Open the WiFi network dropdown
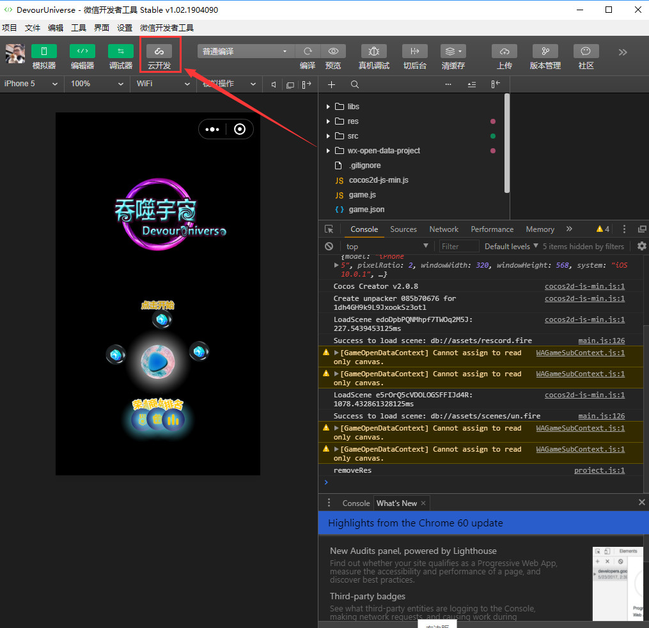 click(162, 84)
